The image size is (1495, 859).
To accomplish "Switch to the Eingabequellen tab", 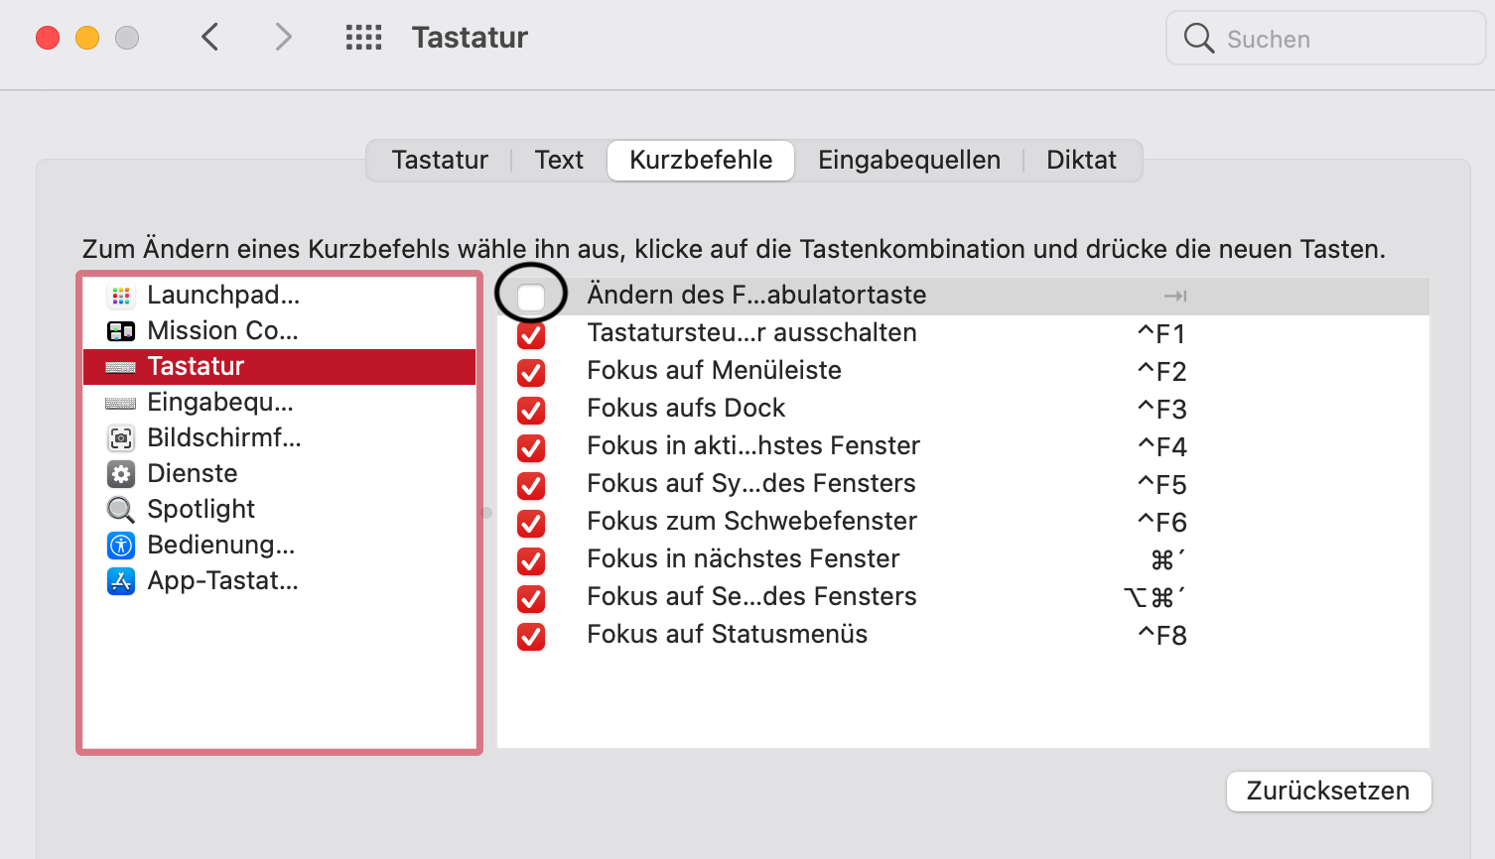I will [x=908, y=161].
